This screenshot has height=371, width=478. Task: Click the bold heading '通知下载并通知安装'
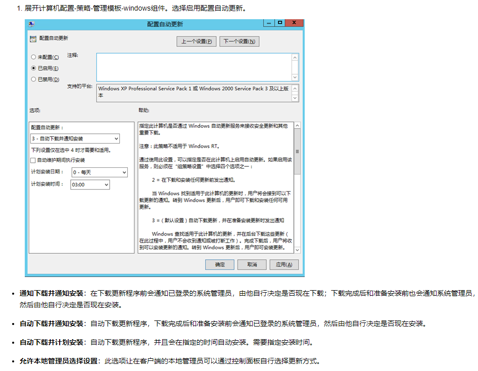(52, 293)
